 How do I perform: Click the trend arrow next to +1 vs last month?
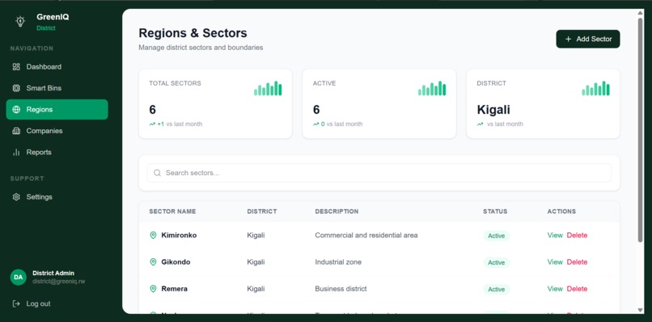tap(152, 124)
